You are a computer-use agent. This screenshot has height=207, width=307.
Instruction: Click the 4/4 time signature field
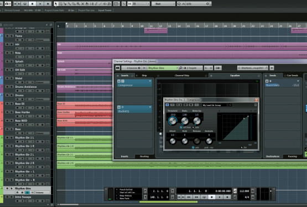tap(247, 197)
